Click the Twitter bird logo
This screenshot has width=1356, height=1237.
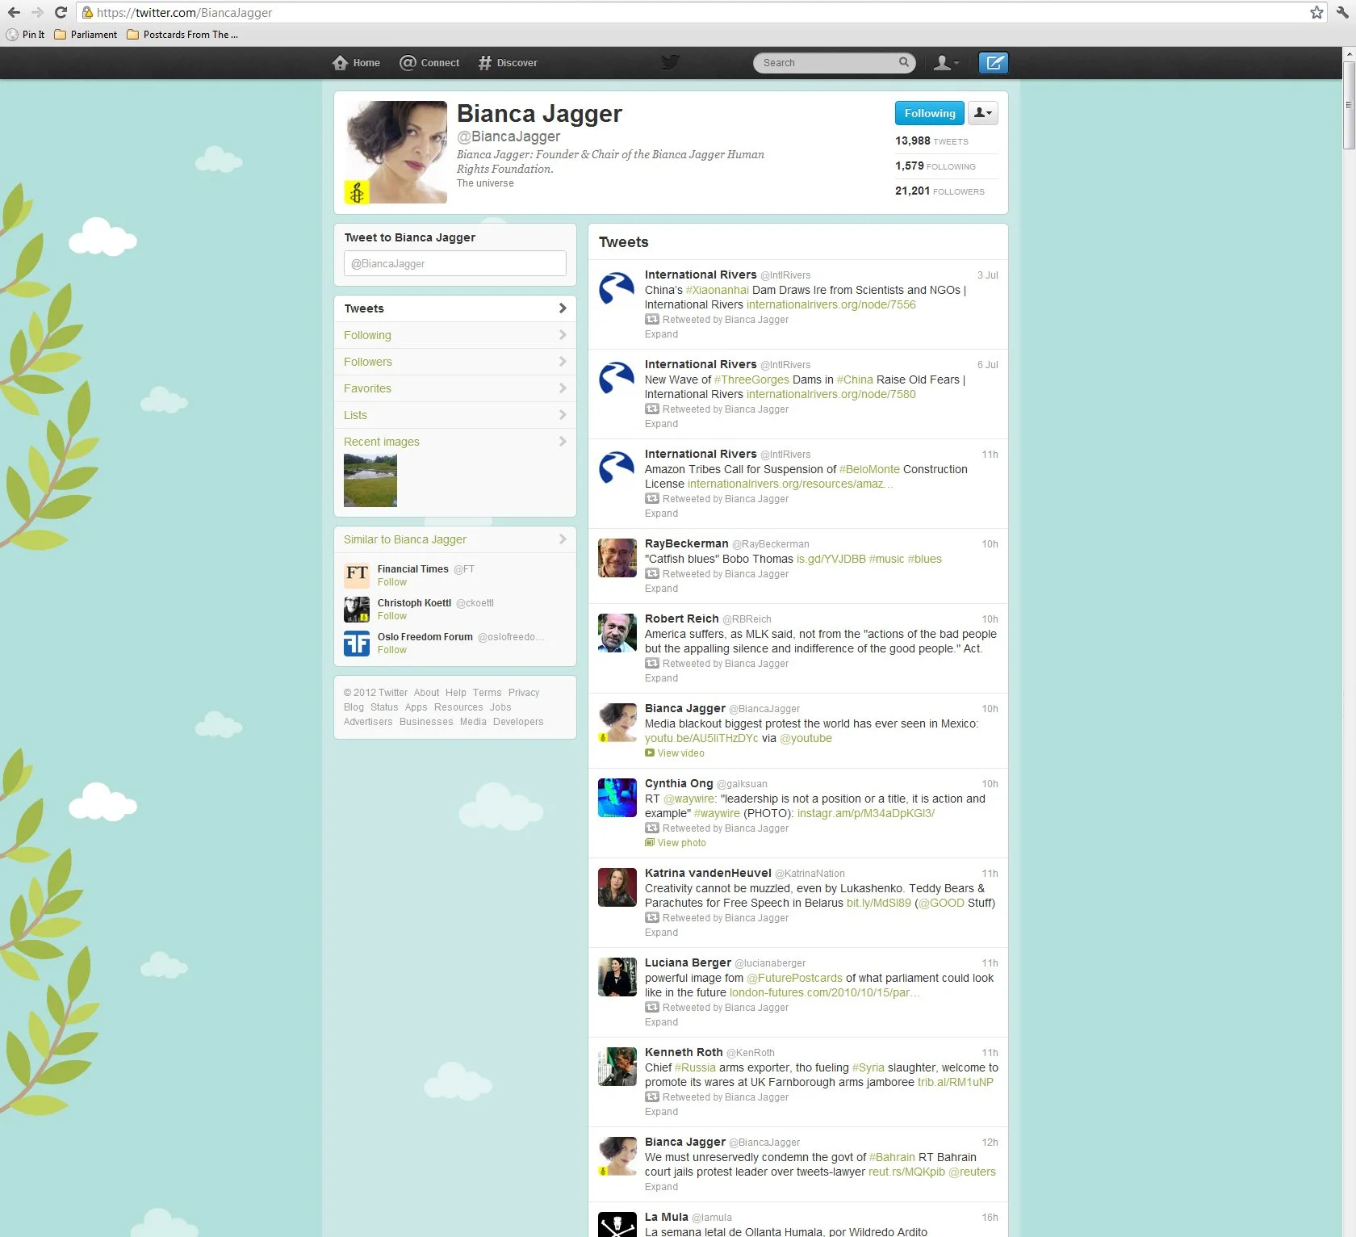(670, 62)
